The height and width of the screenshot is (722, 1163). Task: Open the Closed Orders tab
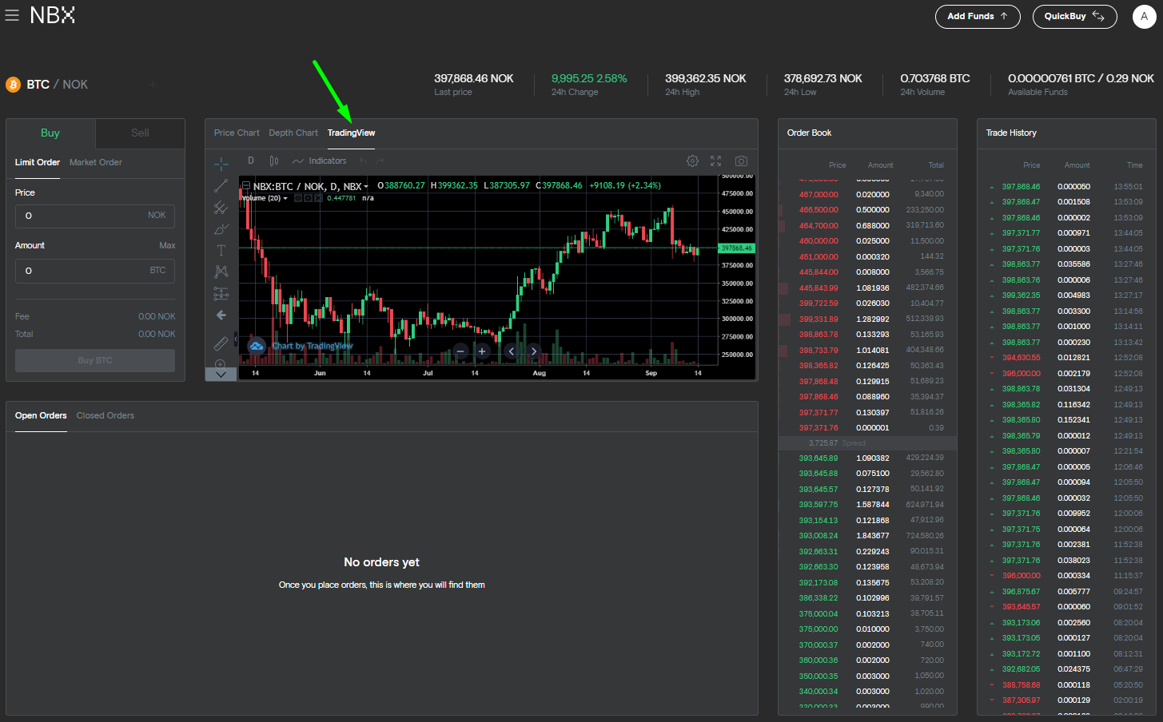coord(106,415)
